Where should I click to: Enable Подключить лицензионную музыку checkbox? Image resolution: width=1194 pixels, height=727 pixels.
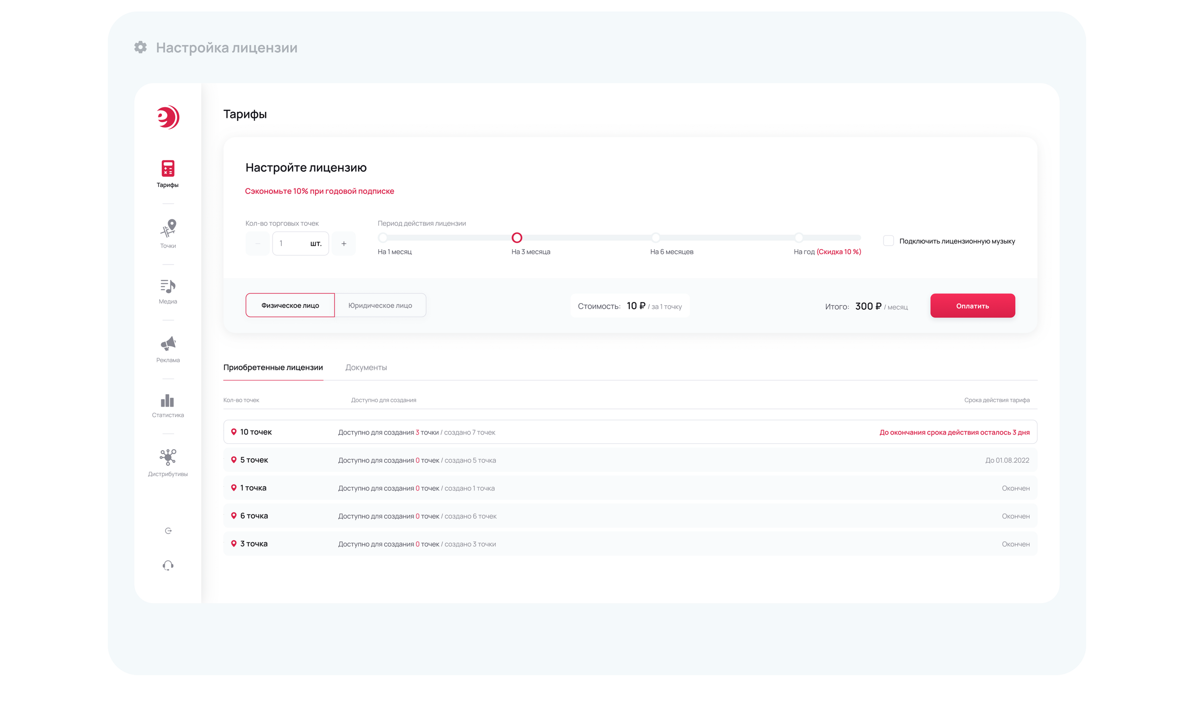point(888,241)
